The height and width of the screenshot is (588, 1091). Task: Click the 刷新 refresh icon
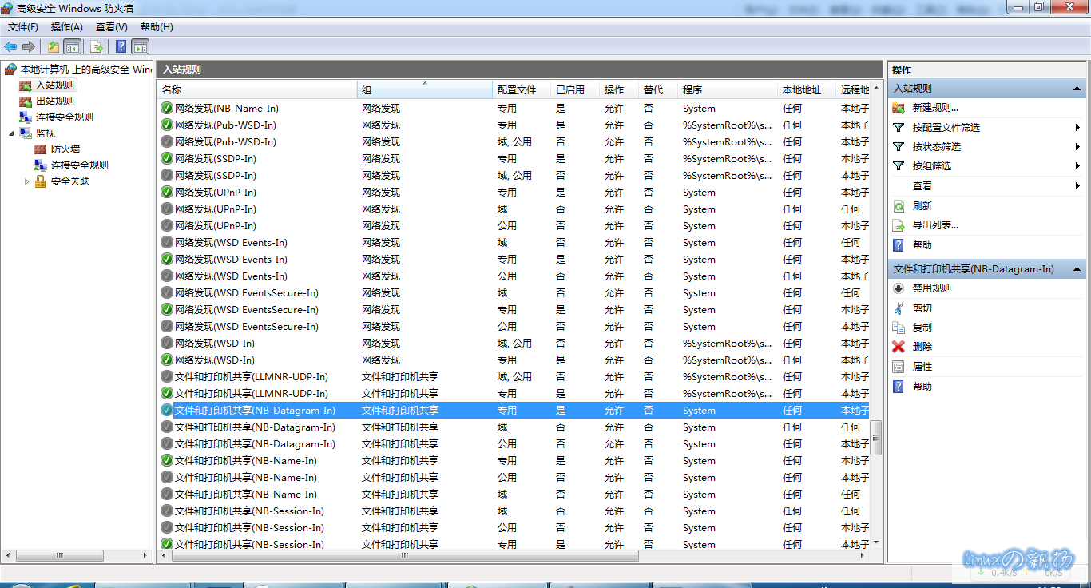[899, 206]
